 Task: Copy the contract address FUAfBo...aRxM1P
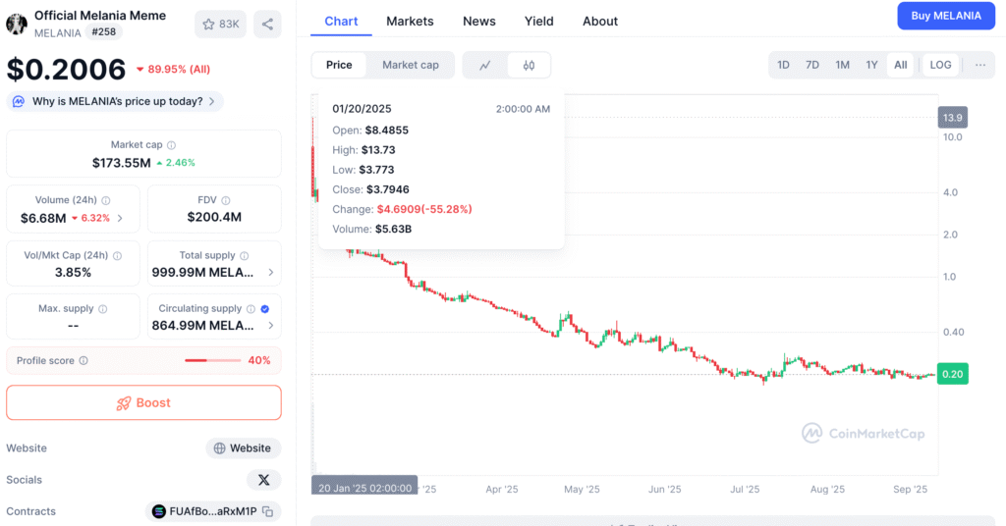pyautogui.click(x=267, y=511)
